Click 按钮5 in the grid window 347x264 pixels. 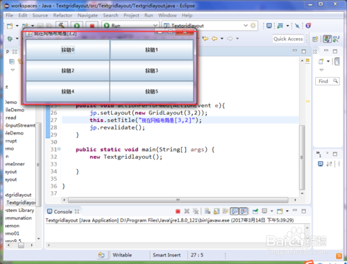151,91
